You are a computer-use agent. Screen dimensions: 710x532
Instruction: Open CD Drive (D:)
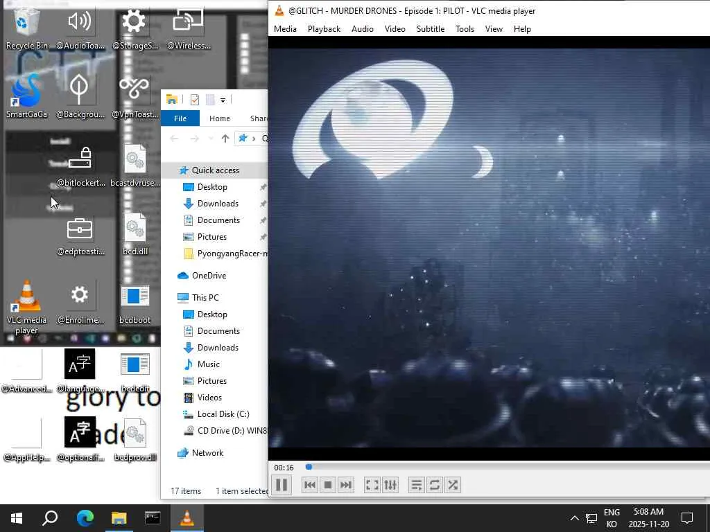232,431
